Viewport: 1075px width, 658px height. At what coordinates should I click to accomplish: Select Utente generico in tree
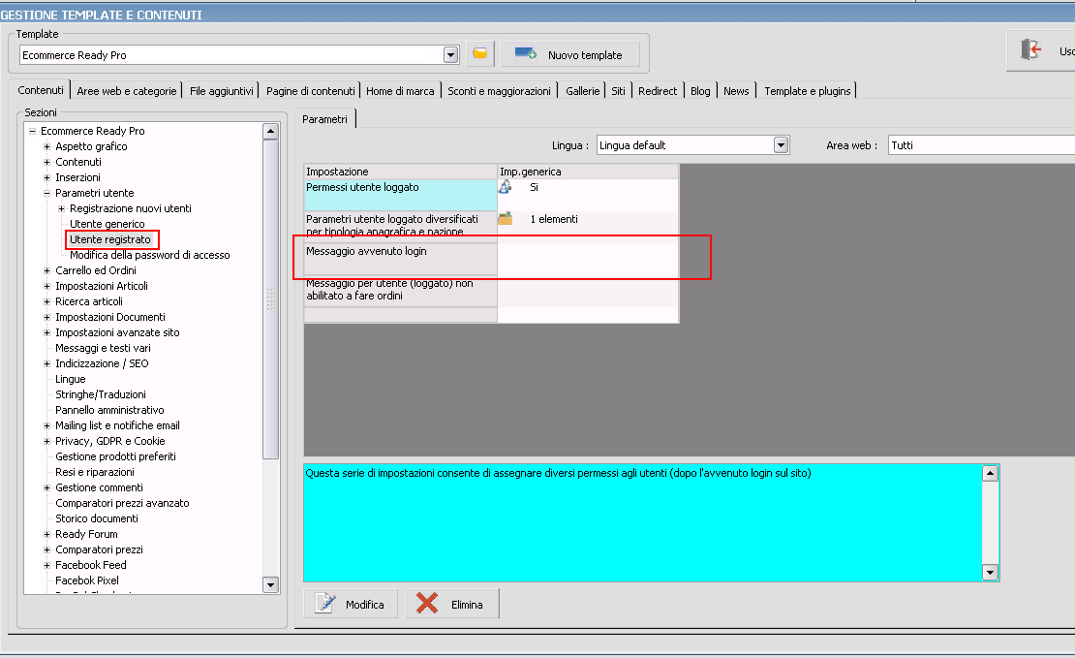point(107,224)
